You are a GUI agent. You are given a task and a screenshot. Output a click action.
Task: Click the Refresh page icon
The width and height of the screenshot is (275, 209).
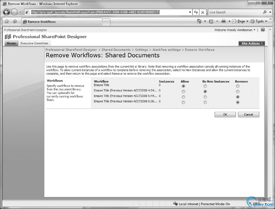[x=196, y=12]
